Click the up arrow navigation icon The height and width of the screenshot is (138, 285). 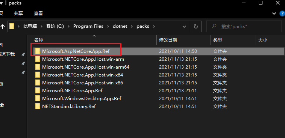pos(3,27)
